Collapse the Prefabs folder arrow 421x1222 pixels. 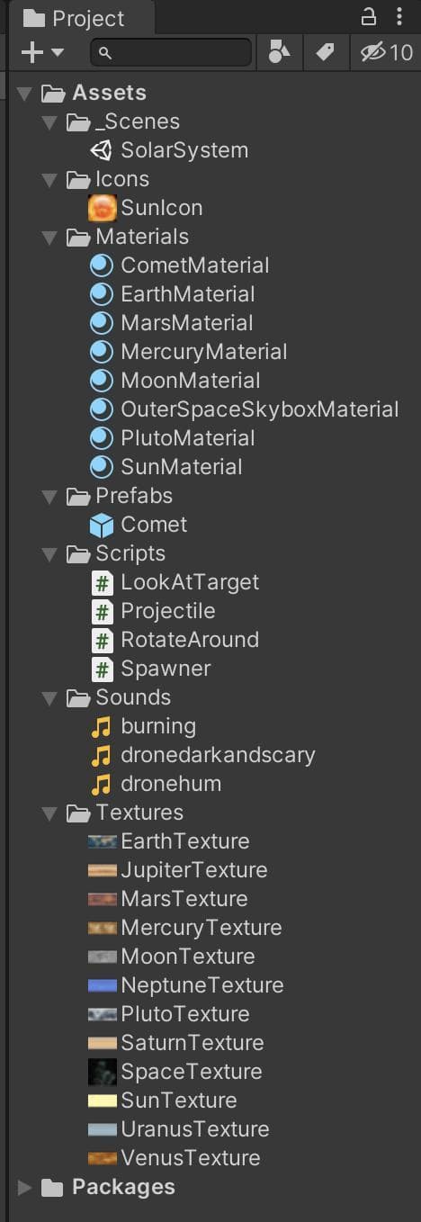tap(49, 496)
